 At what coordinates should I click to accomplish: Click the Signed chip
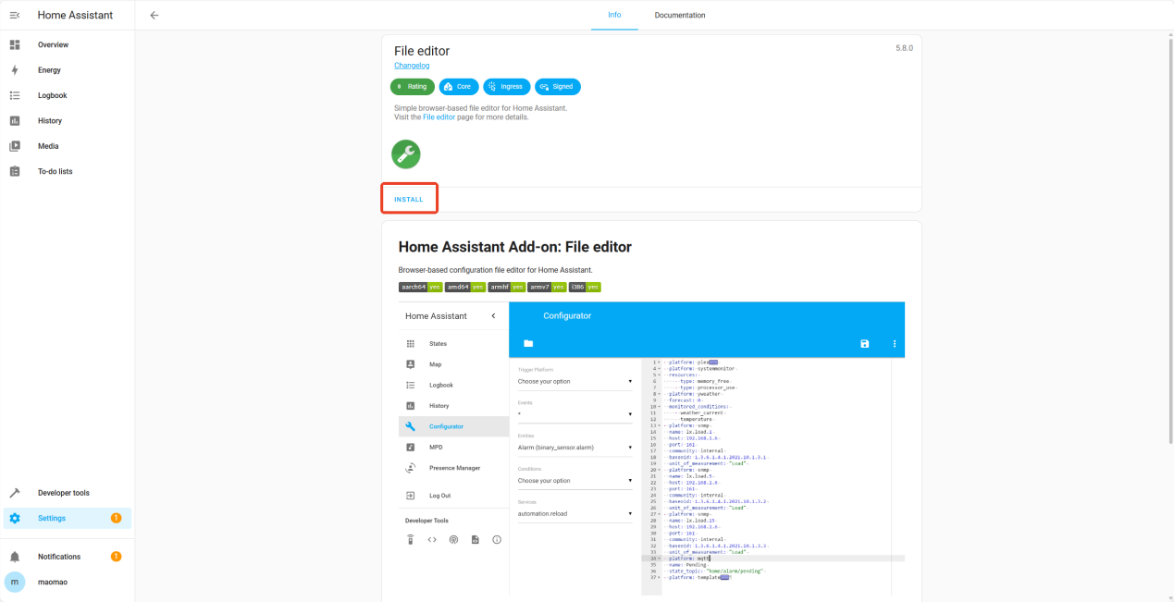pyautogui.click(x=558, y=87)
